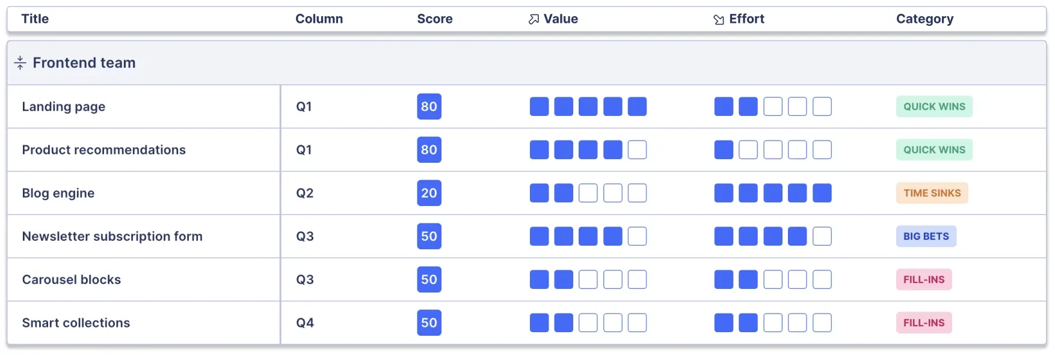Set Carousel blocks effort to first box
The width and height of the screenshot is (1055, 355).
(724, 279)
